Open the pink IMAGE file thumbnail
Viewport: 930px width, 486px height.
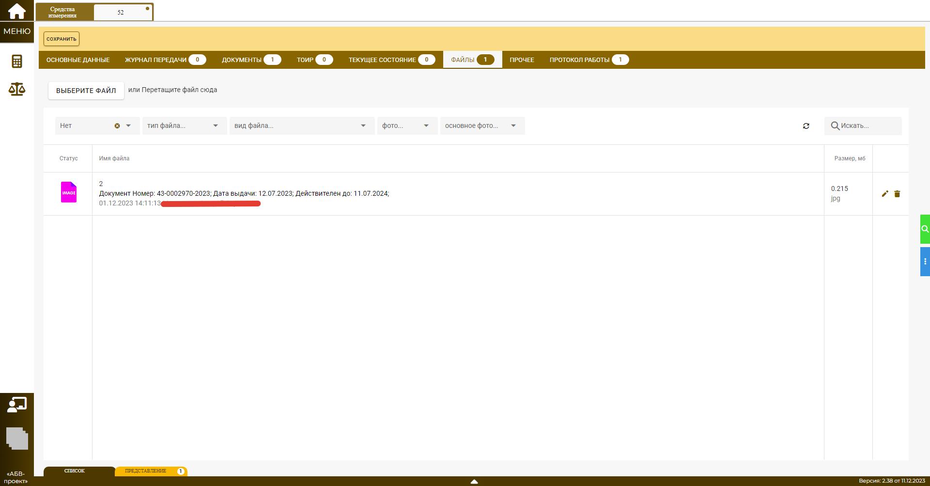coord(69,192)
